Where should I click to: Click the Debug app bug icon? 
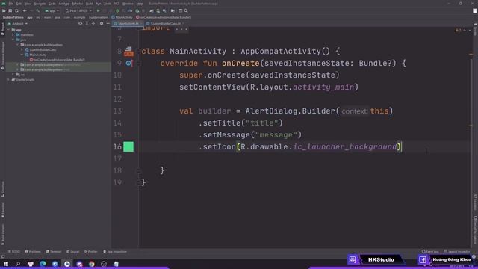coord(117,10)
